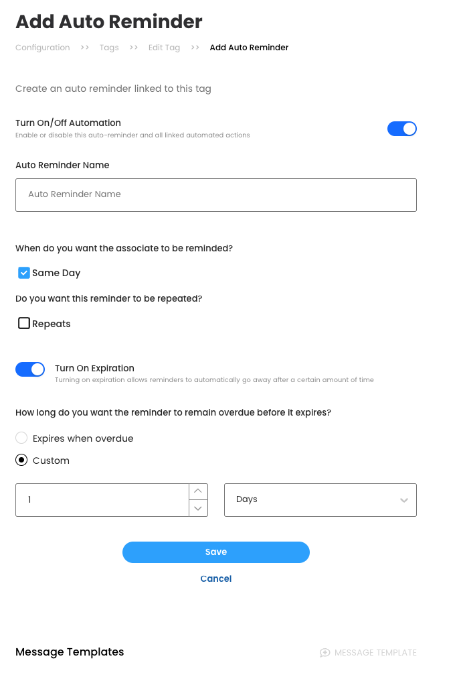Click the custom expiration number input field
Image resolution: width=463 pixels, height=679 pixels.
click(x=102, y=500)
